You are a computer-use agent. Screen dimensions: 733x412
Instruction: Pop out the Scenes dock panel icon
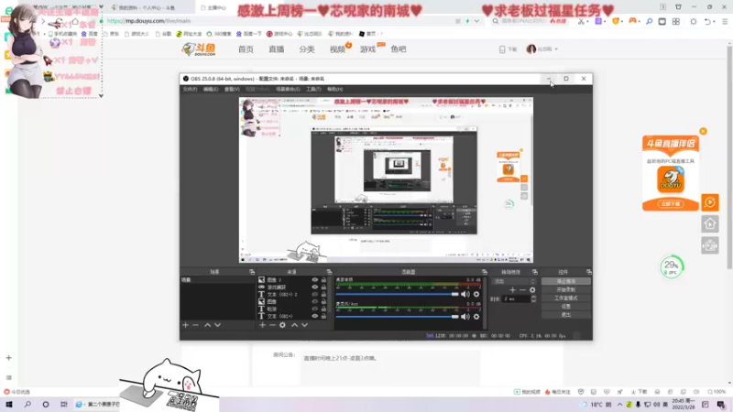point(252,272)
